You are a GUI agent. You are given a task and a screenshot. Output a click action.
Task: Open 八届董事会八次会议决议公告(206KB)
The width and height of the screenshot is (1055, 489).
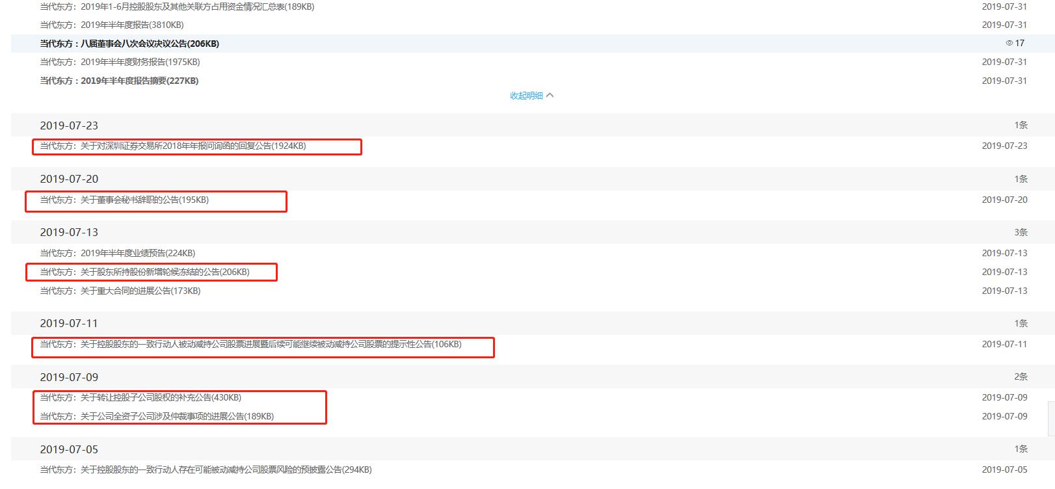coord(129,44)
